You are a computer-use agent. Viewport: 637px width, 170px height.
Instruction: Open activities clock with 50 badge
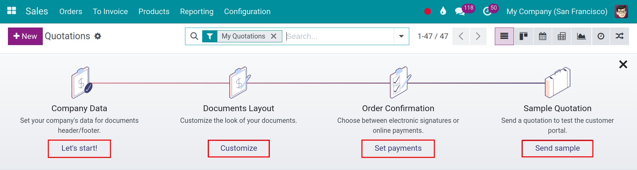490,11
